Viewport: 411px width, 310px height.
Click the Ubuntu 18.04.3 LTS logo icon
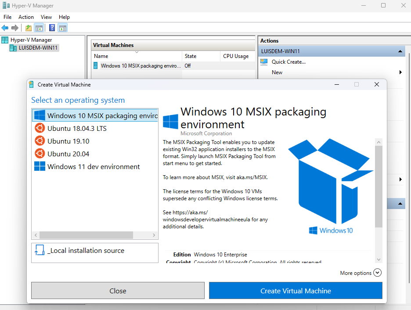pyautogui.click(x=40, y=128)
